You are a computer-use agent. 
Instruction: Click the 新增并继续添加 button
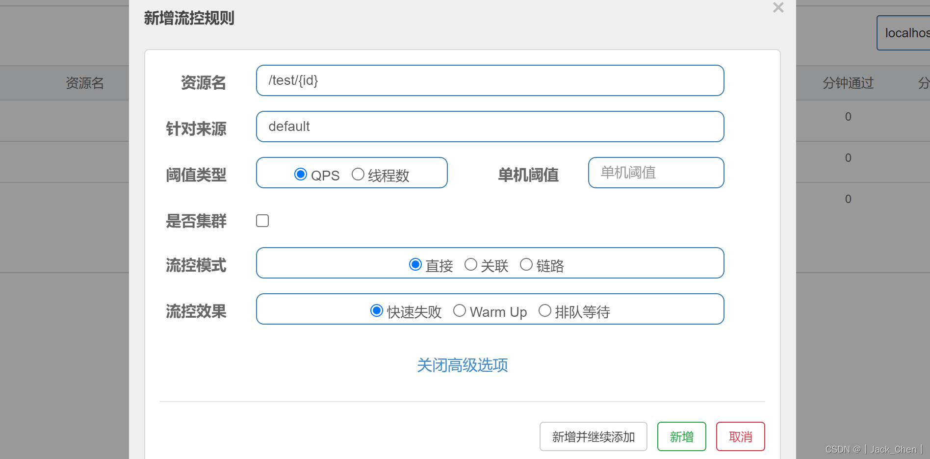point(593,436)
